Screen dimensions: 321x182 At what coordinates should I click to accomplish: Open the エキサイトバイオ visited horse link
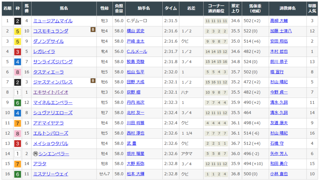point(50,92)
